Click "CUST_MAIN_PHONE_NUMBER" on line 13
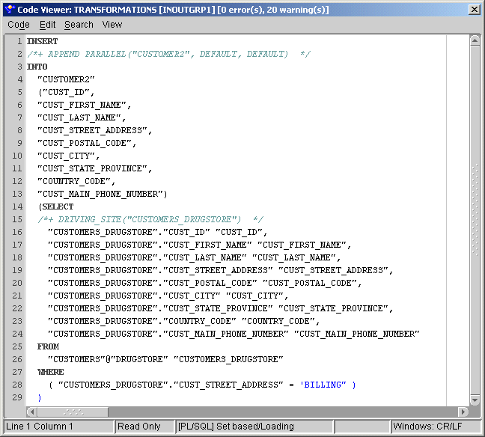This screenshot has width=485, height=437. 100,194
